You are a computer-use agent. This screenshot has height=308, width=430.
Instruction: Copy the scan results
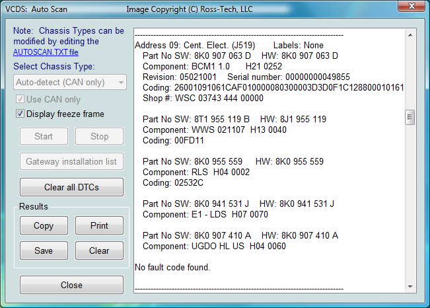tap(44, 225)
